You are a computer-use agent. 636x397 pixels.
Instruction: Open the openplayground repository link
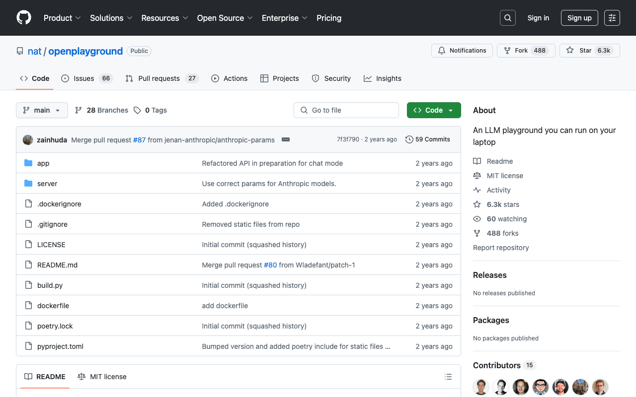[85, 51]
